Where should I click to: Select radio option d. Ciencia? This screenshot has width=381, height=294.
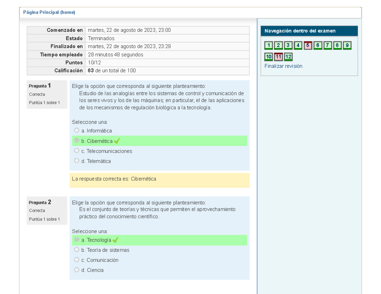77,270
